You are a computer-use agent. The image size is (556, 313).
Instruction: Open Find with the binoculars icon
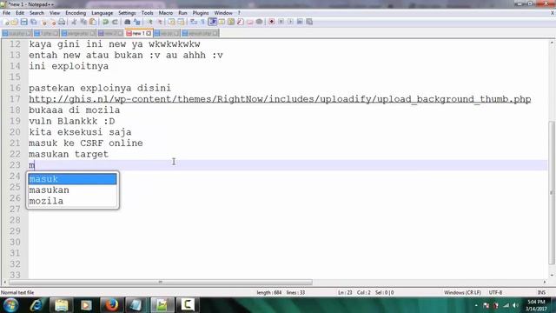coord(128,22)
